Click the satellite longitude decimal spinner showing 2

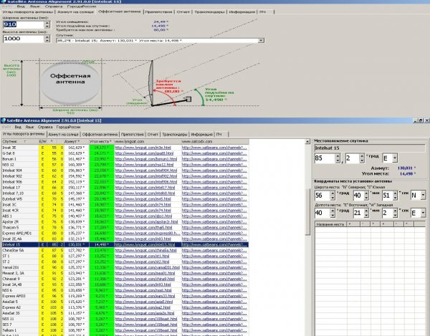tap(355, 158)
